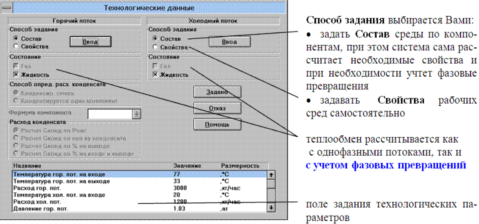
Task: Confirm with the Задано button
Action: pyautogui.click(x=217, y=92)
